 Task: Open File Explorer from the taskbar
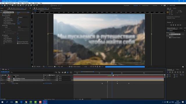tap(17, 102)
